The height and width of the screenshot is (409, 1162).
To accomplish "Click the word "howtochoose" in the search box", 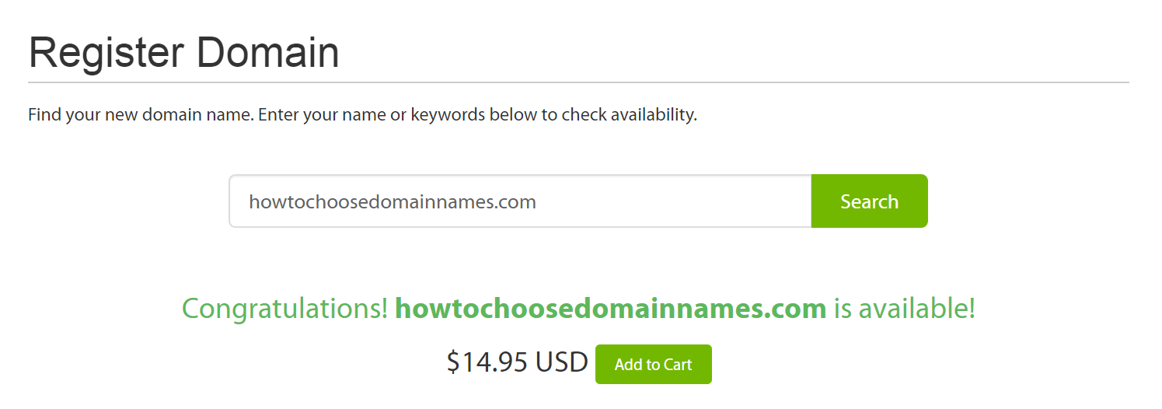I will [299, 202].
